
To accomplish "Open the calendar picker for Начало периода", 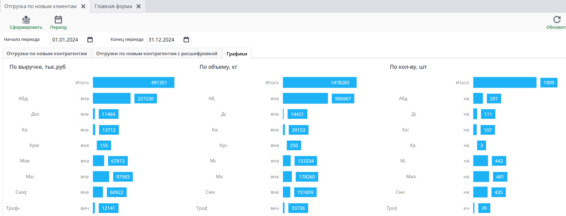I will [90, 40].
